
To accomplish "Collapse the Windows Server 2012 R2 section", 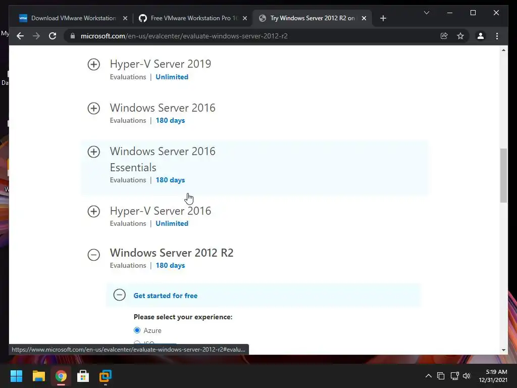I will tap(93, 255).
